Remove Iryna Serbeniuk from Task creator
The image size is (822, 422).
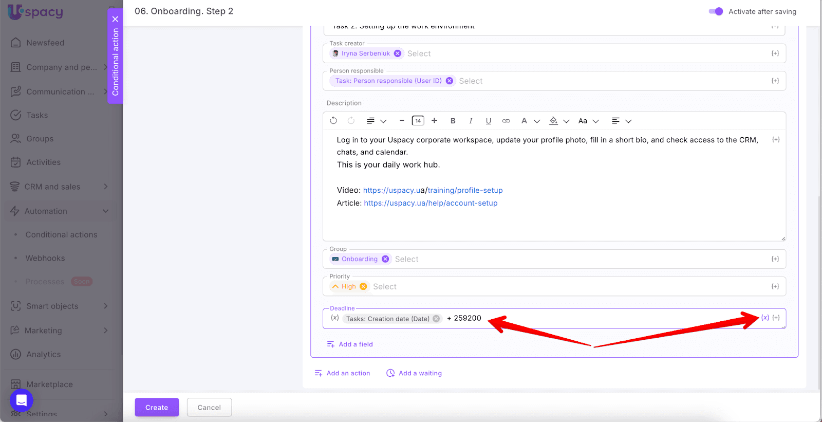coord(398,53)
